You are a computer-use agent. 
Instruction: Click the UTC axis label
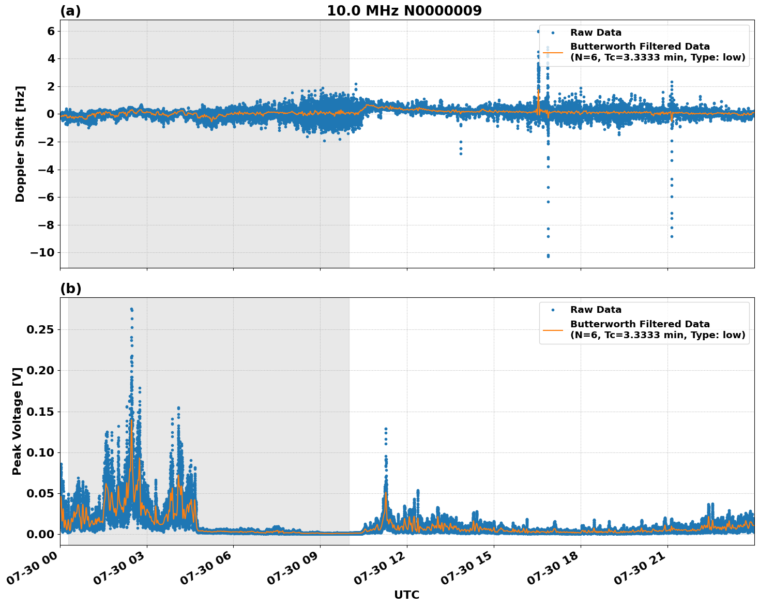tap(407, 595)
